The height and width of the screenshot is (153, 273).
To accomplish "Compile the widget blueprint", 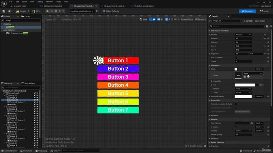I will [21, 11].
